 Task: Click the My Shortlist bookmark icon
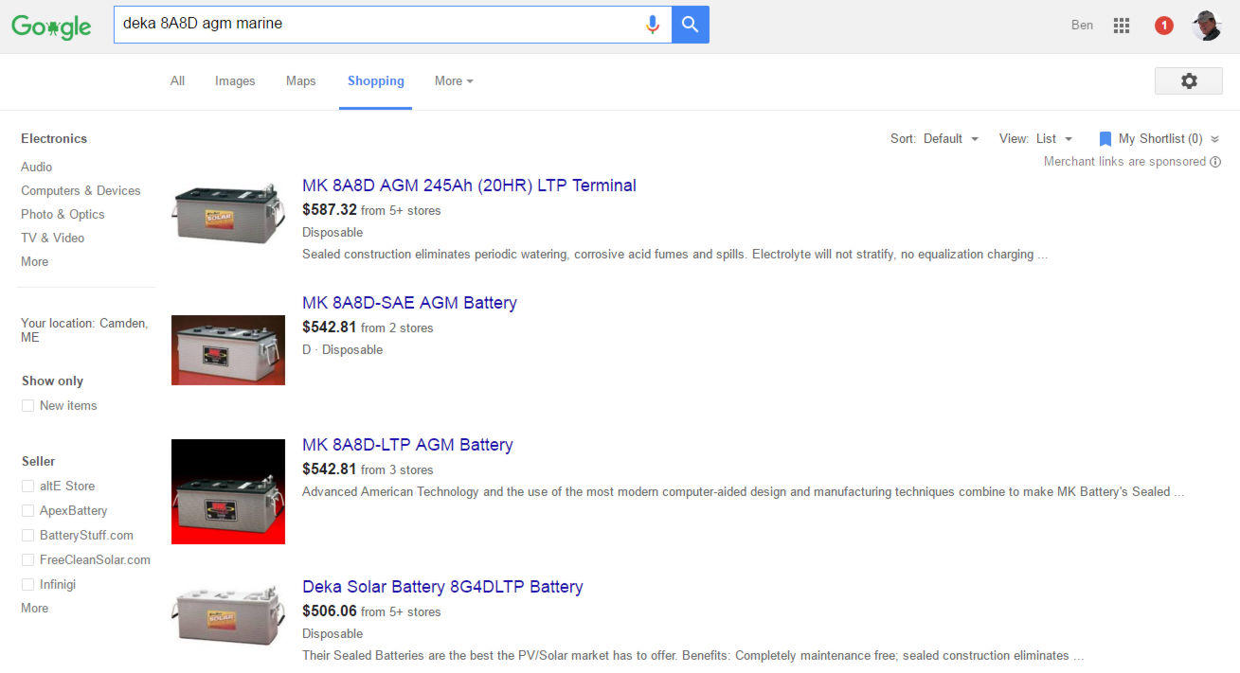click(1105, 139)
